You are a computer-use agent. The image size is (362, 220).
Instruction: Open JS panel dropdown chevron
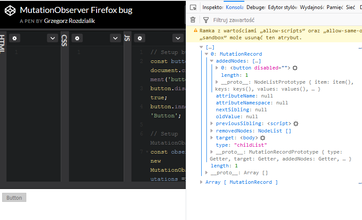tap(178, 38)
